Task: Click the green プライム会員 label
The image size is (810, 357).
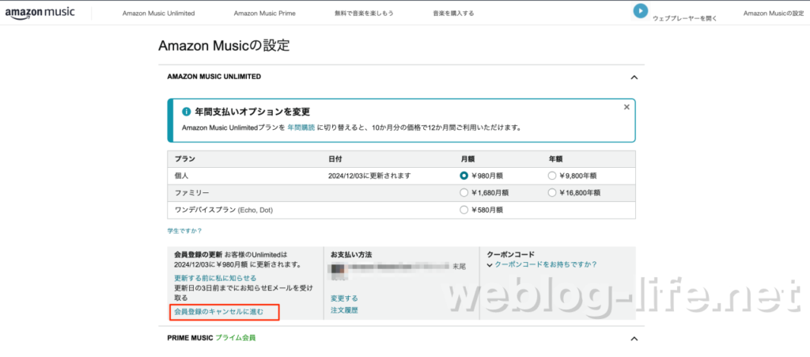Action: coord(236,338)
